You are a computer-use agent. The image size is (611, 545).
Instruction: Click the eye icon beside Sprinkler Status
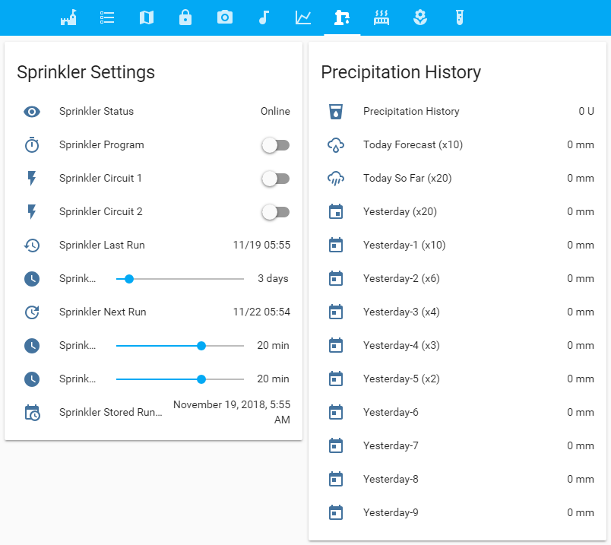(32, 111)
